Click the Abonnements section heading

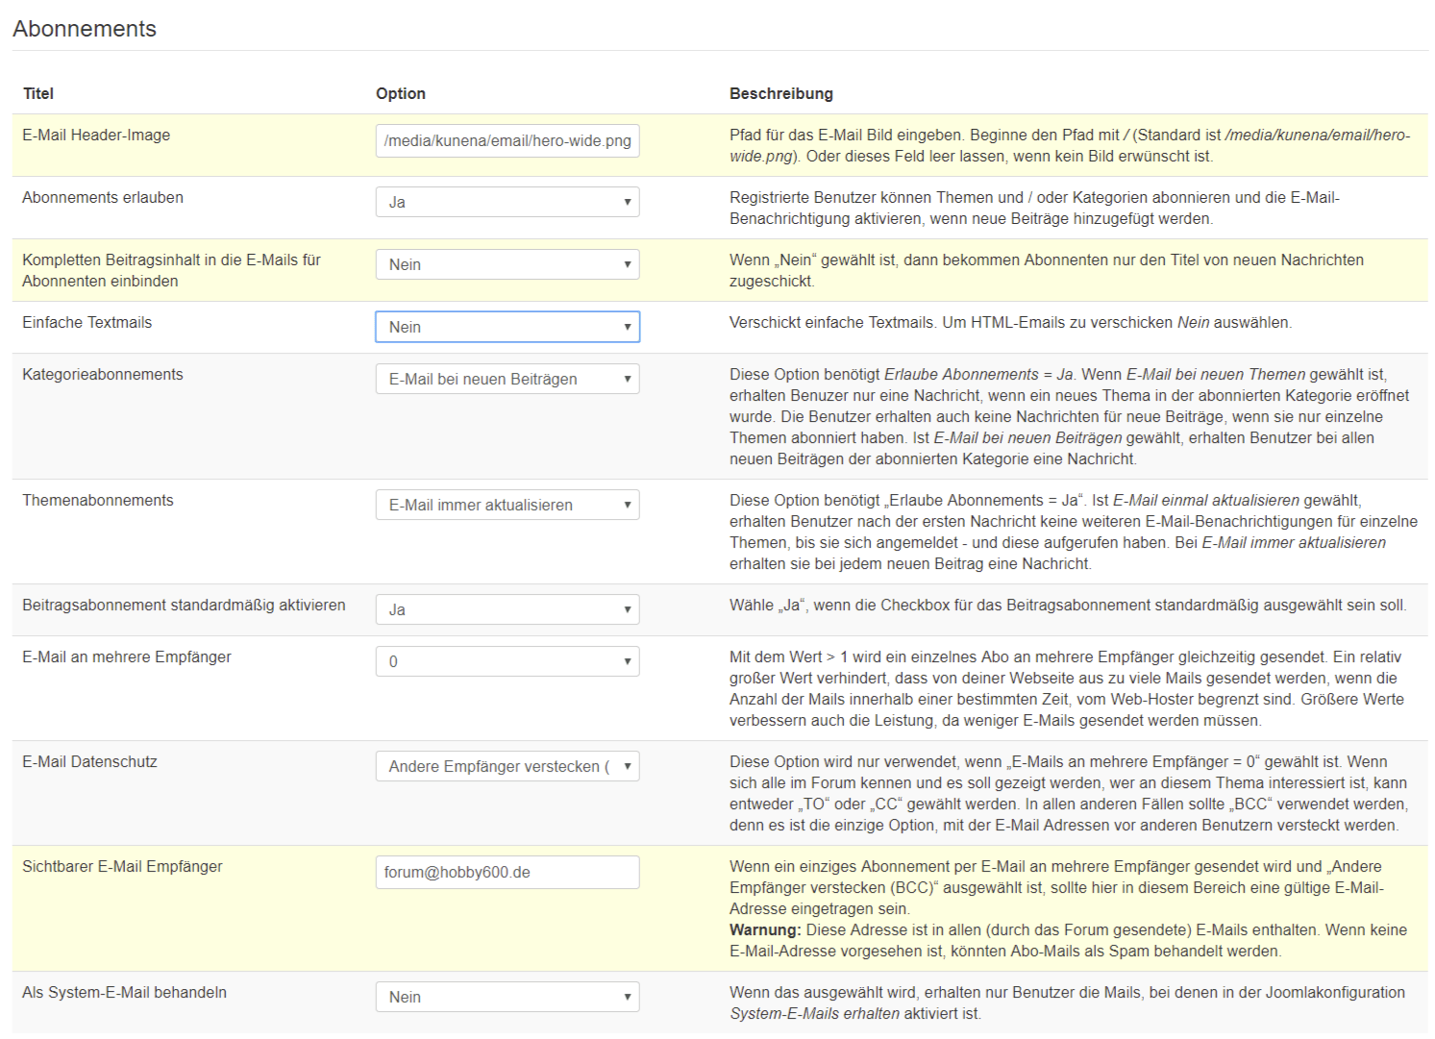pos(85,29)
